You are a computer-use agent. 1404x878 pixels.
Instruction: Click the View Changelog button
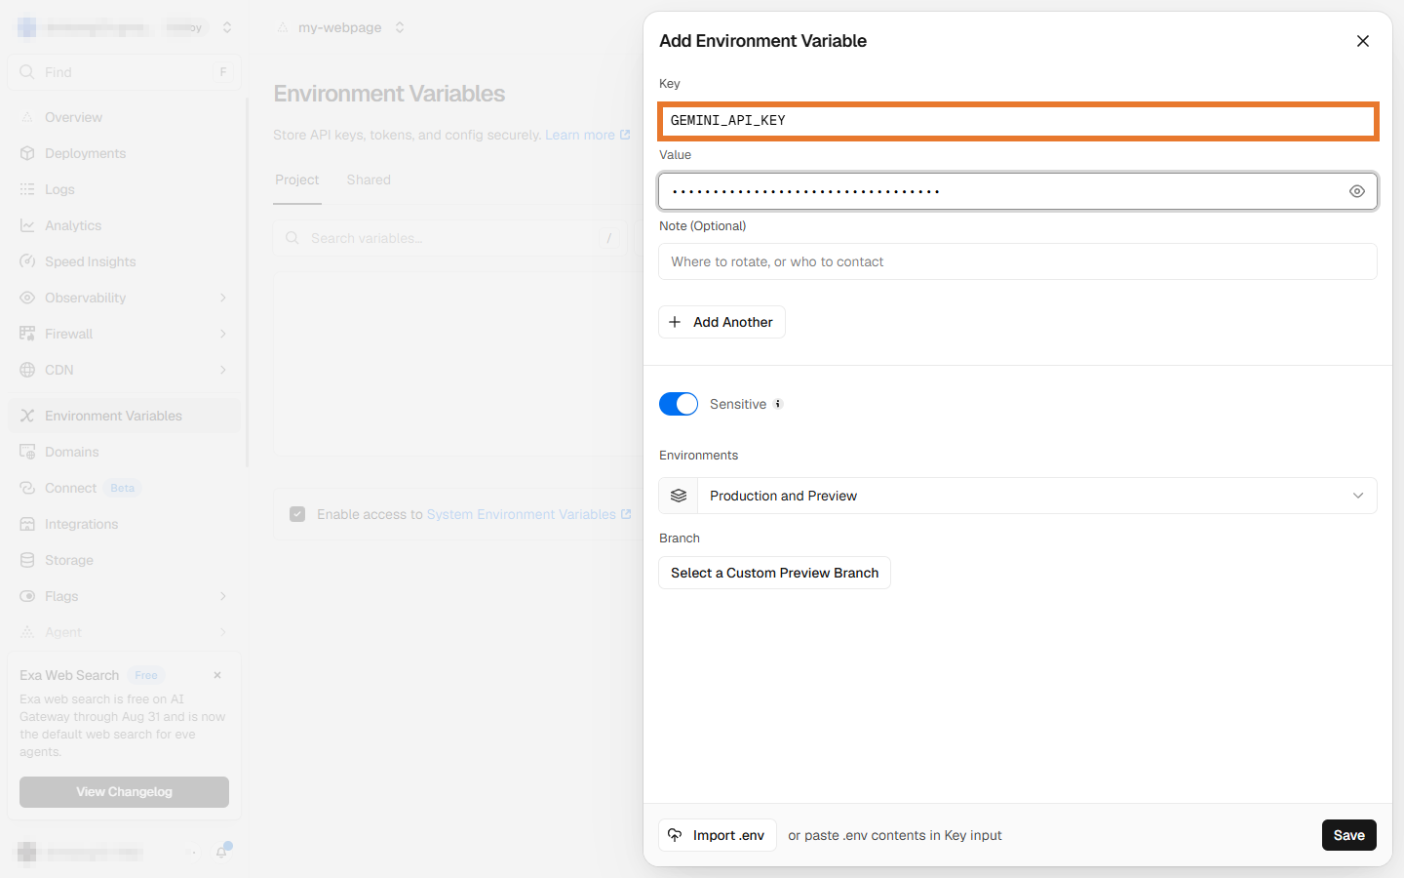click(x=124, y=792)
